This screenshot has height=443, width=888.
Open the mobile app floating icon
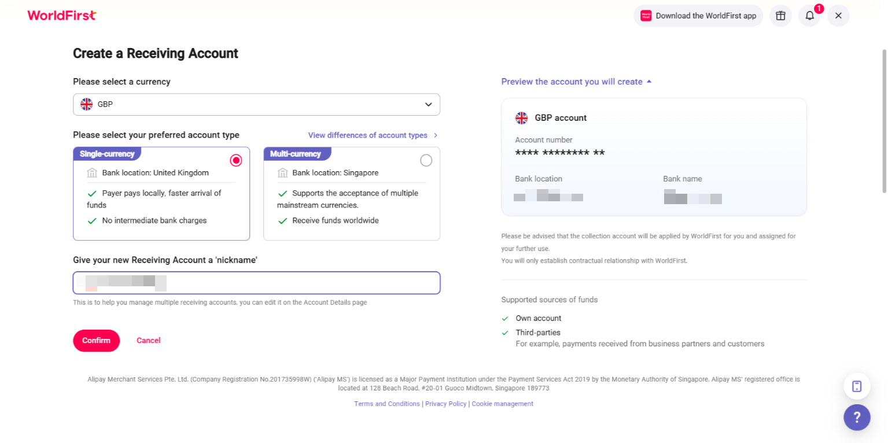857,386
